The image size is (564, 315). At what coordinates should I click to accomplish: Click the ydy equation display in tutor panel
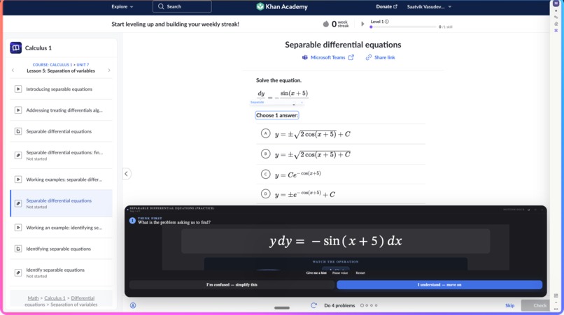[336, 241]
